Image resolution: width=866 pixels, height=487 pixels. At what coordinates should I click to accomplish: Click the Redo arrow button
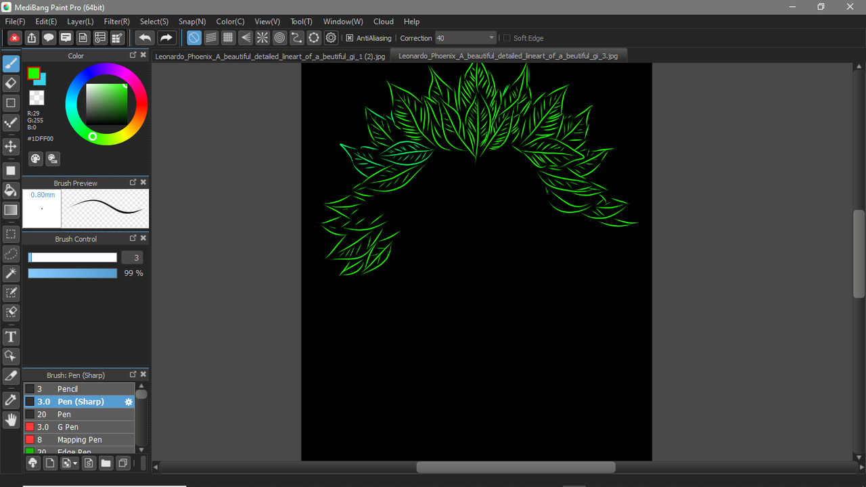point(166,38)
